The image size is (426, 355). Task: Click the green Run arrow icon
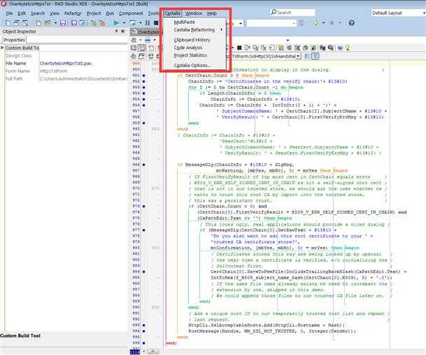tap(116, 23)
